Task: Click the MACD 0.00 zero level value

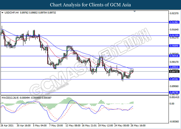Action: pos(172,103)
